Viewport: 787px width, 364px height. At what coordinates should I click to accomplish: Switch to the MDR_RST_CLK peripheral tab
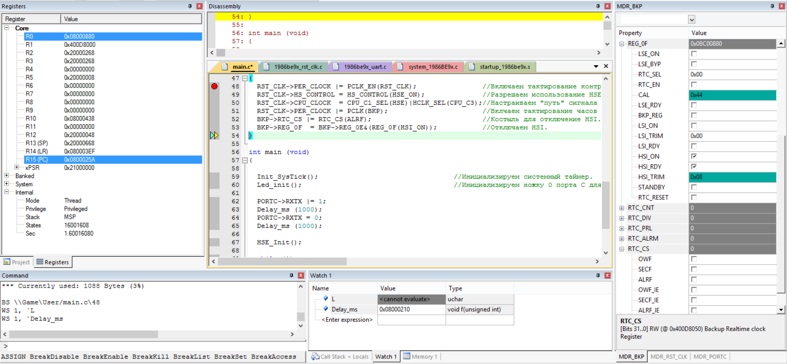pos(668,357)
